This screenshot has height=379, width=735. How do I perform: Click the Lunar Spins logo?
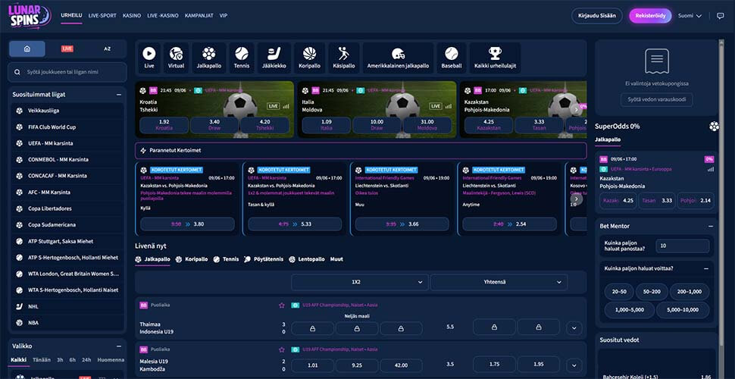tap(30, 16)
